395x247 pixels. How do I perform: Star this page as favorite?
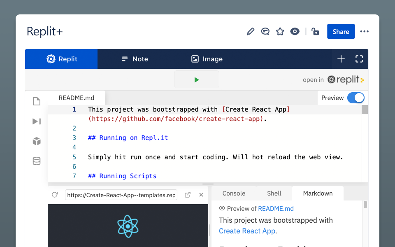click(280, 32)
